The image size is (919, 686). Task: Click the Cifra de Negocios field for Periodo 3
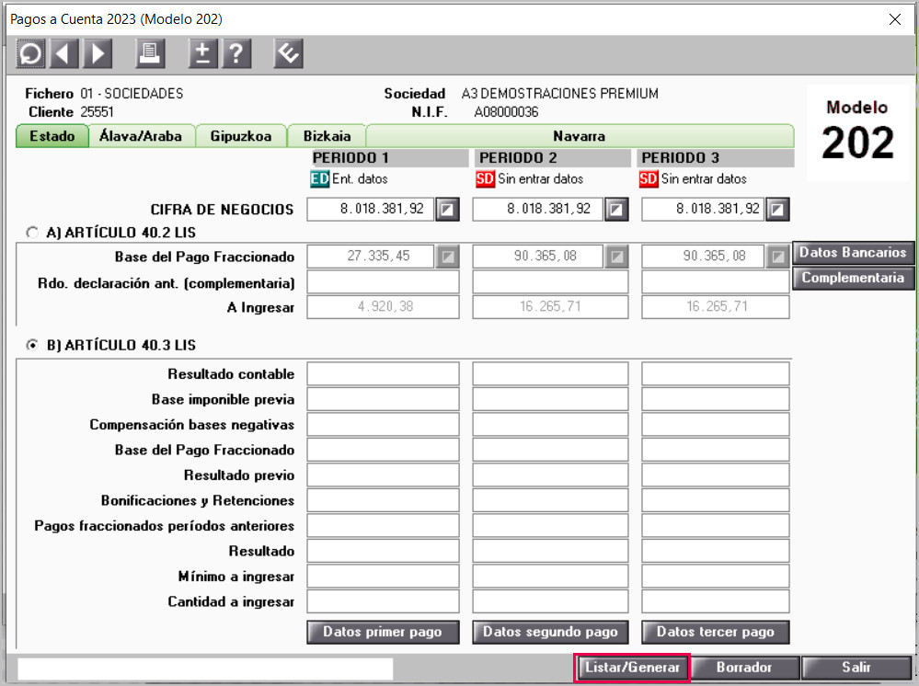[x=703, y=209]
